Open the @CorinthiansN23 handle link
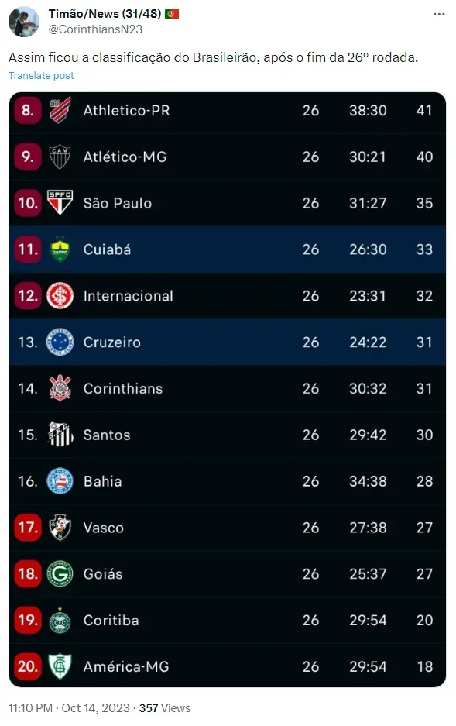 pos(95,29)
